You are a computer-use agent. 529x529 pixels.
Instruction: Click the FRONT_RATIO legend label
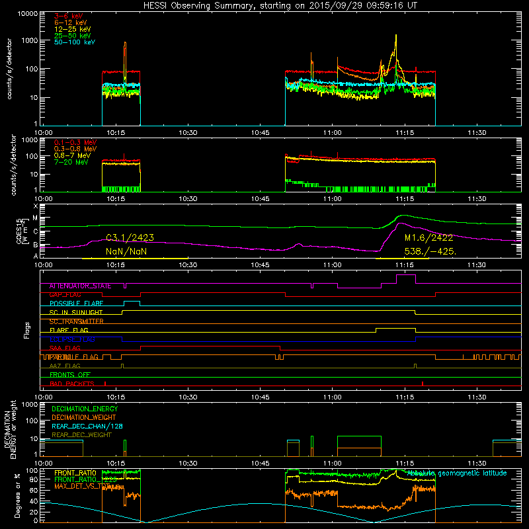coord(75,473)
